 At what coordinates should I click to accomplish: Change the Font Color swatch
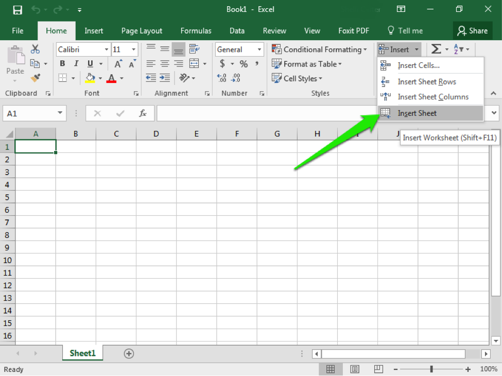click(112, 78)
